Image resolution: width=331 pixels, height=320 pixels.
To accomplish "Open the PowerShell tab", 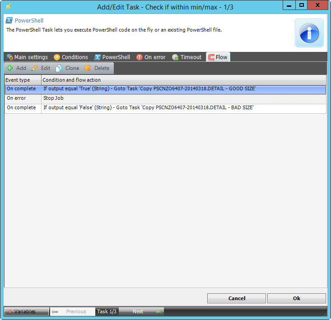I will pos(112,57).
